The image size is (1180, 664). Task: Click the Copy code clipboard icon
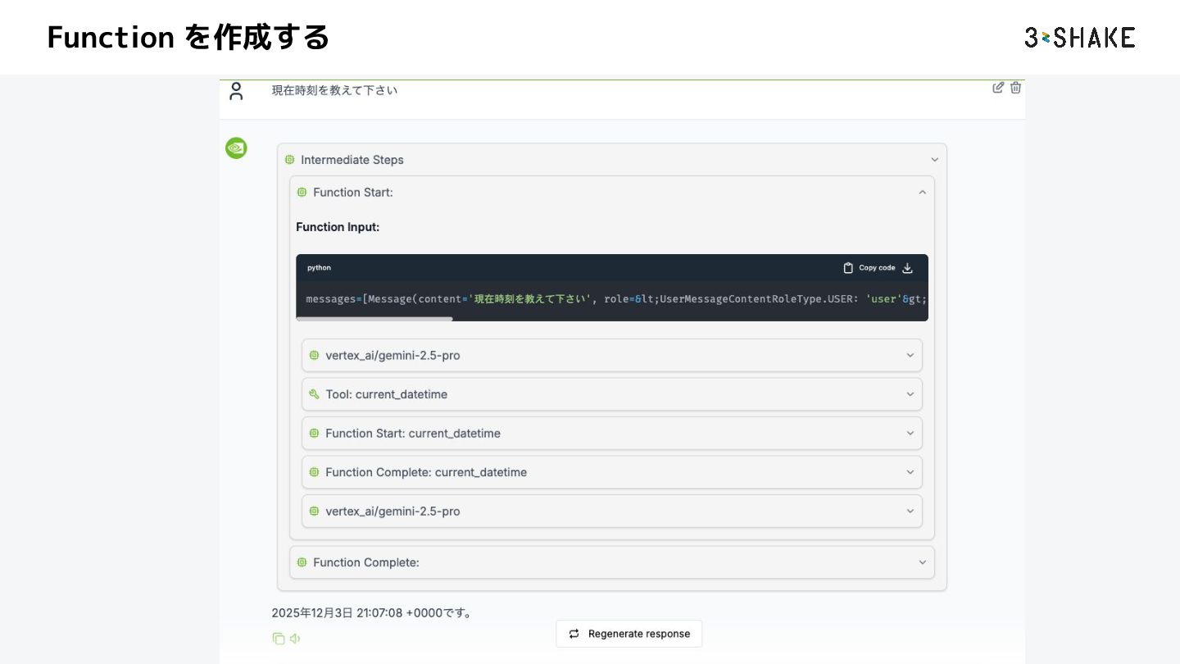coord(848,268)
